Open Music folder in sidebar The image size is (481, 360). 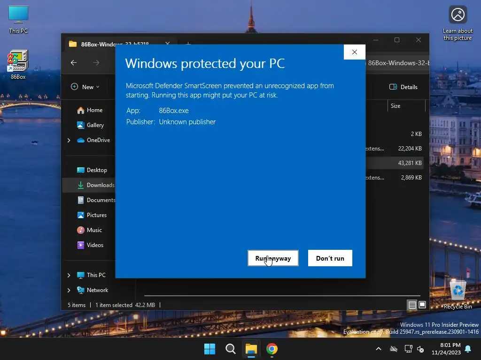90,230
